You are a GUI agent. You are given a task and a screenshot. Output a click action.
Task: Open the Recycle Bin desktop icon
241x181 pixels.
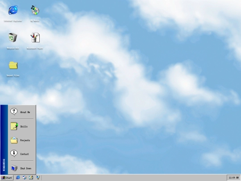tap(13, 38)
